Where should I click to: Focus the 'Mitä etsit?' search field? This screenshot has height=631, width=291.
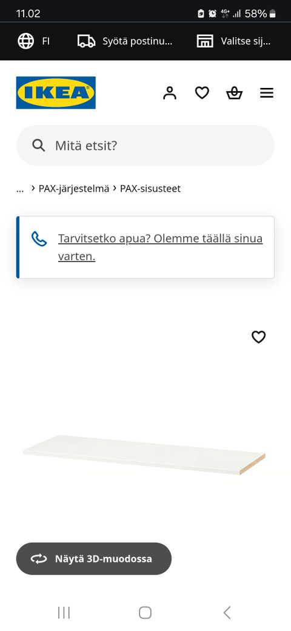tap(145, 145)
